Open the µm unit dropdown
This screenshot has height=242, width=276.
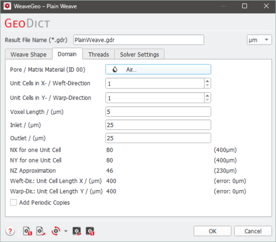pyautogui.click(x=259, y=40)
